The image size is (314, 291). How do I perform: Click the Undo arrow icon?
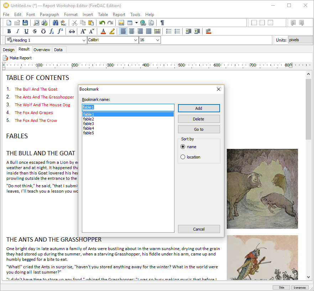(102, 23)
